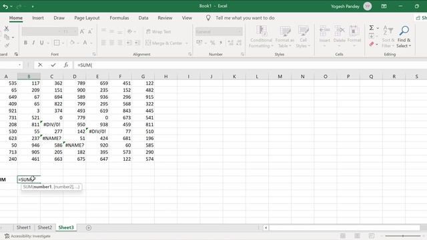Open the Font name combo box
Image resolution: width=427 pixels, height=240 pixels.
pos(41,31)
